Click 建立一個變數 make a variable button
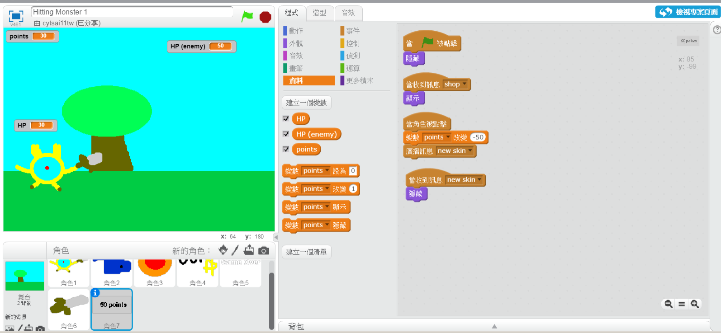Image resolution: width=721 pixels, height=333 pixels. (x=307, y=103)
